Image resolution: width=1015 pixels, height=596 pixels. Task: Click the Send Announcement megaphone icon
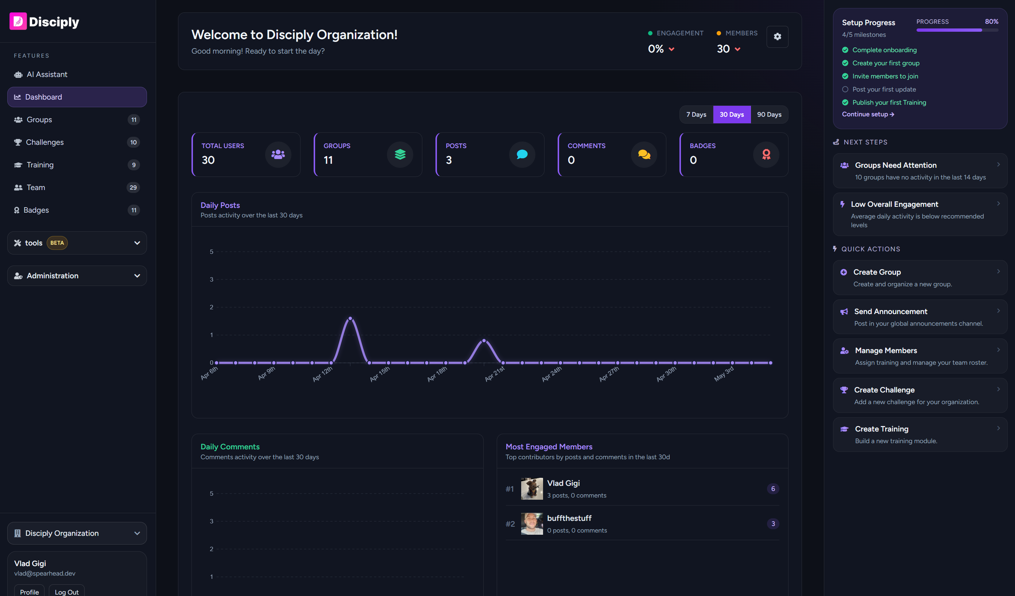click(x=844, y=311)
